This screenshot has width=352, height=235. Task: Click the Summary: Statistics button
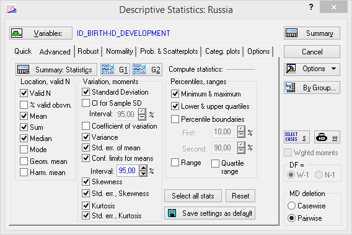56,70
